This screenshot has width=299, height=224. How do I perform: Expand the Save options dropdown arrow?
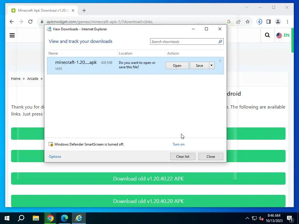point(211,66)
